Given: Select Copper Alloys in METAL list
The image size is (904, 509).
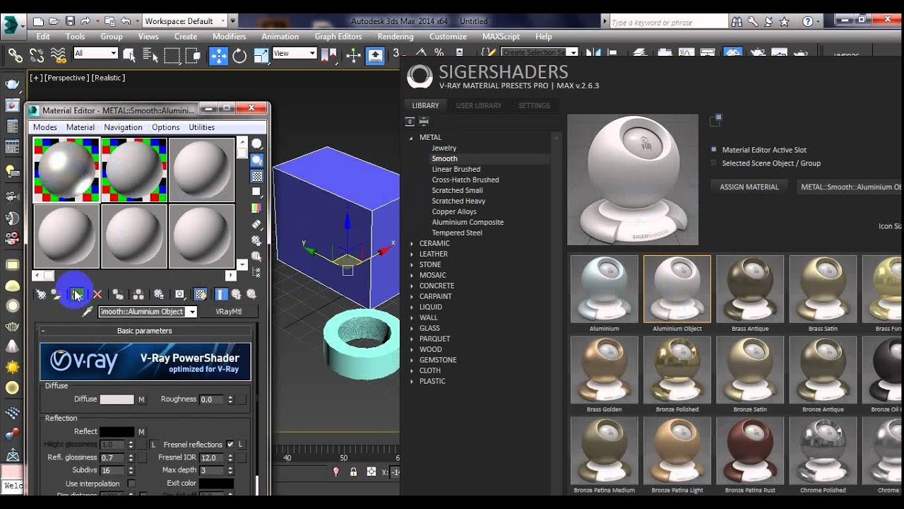Looking at the screenshot, I should tap(454, 212).
